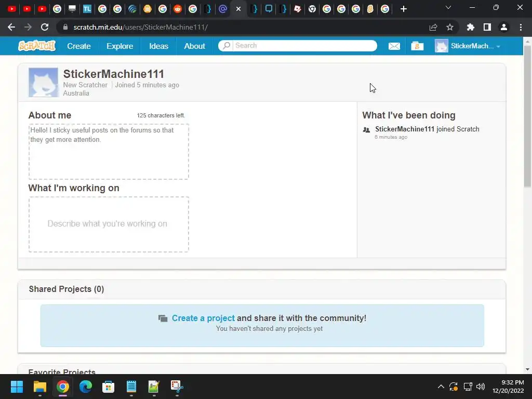The image size is (532, 399).
Task: Open the tab search chevron
Action: coord(448,7)
